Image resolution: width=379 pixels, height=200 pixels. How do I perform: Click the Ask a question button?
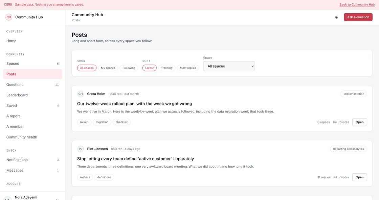(358, 17)
